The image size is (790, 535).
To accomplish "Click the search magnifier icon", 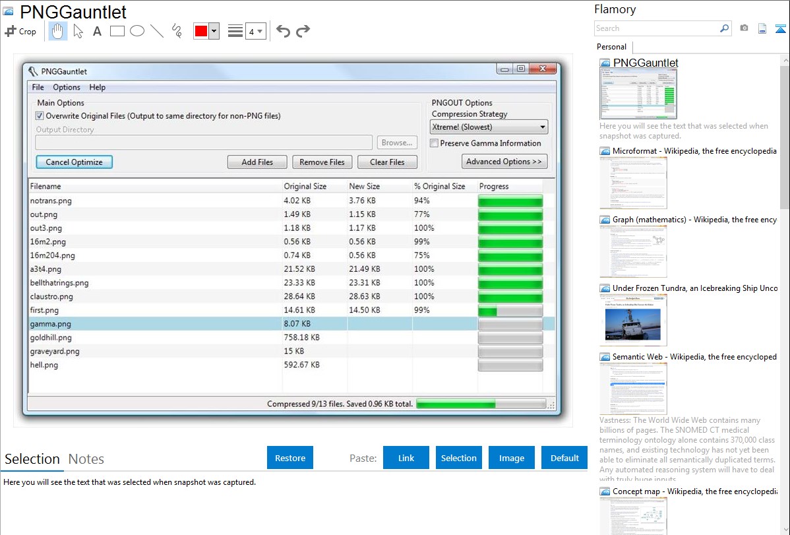I will [x=724, y=28].
